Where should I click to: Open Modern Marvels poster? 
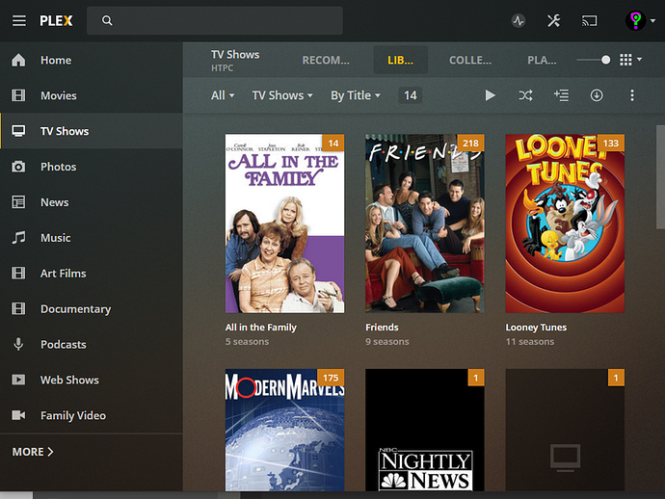pos(284,430)
